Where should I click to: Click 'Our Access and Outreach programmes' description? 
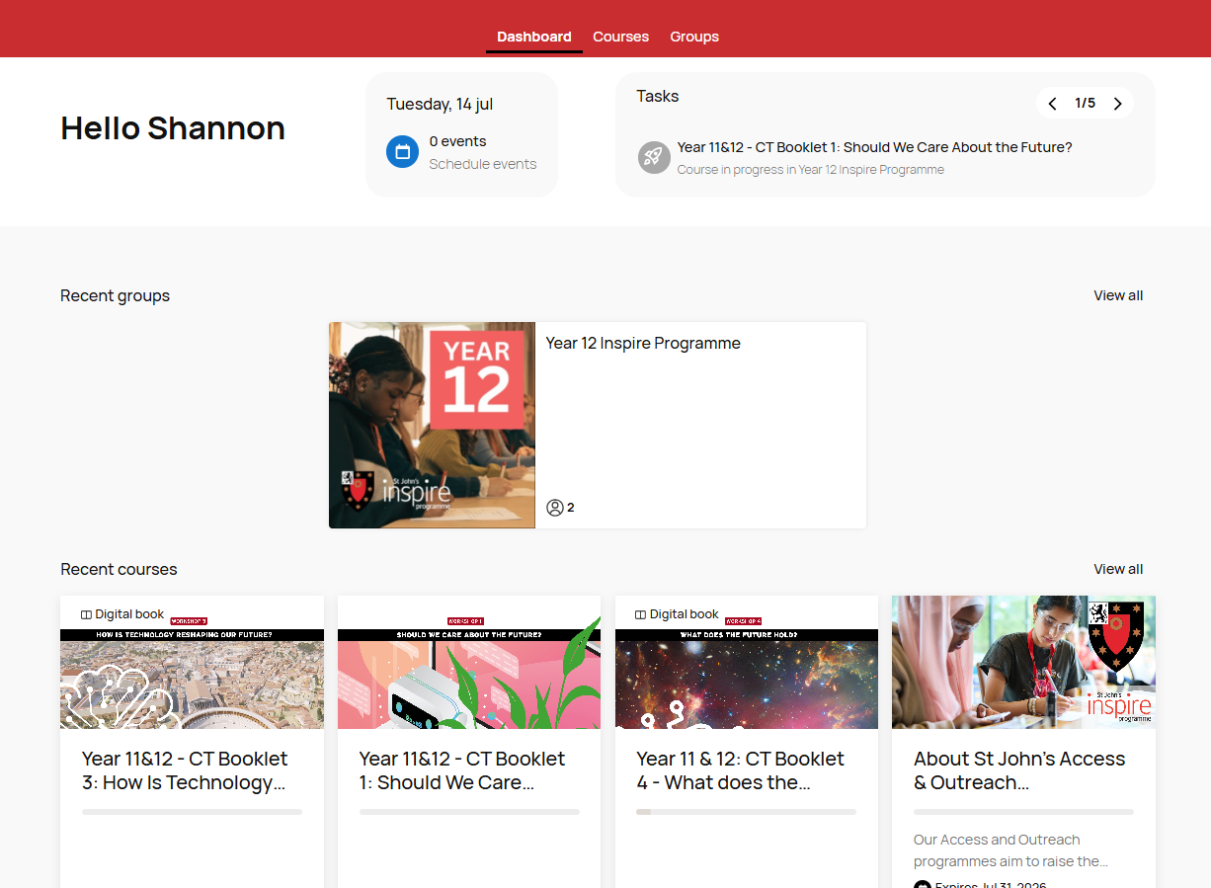pos(1010,850)
